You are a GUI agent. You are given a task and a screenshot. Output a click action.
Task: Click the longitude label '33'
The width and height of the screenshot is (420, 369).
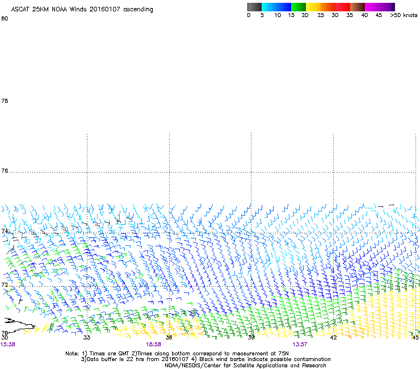(x=86, y=337)
